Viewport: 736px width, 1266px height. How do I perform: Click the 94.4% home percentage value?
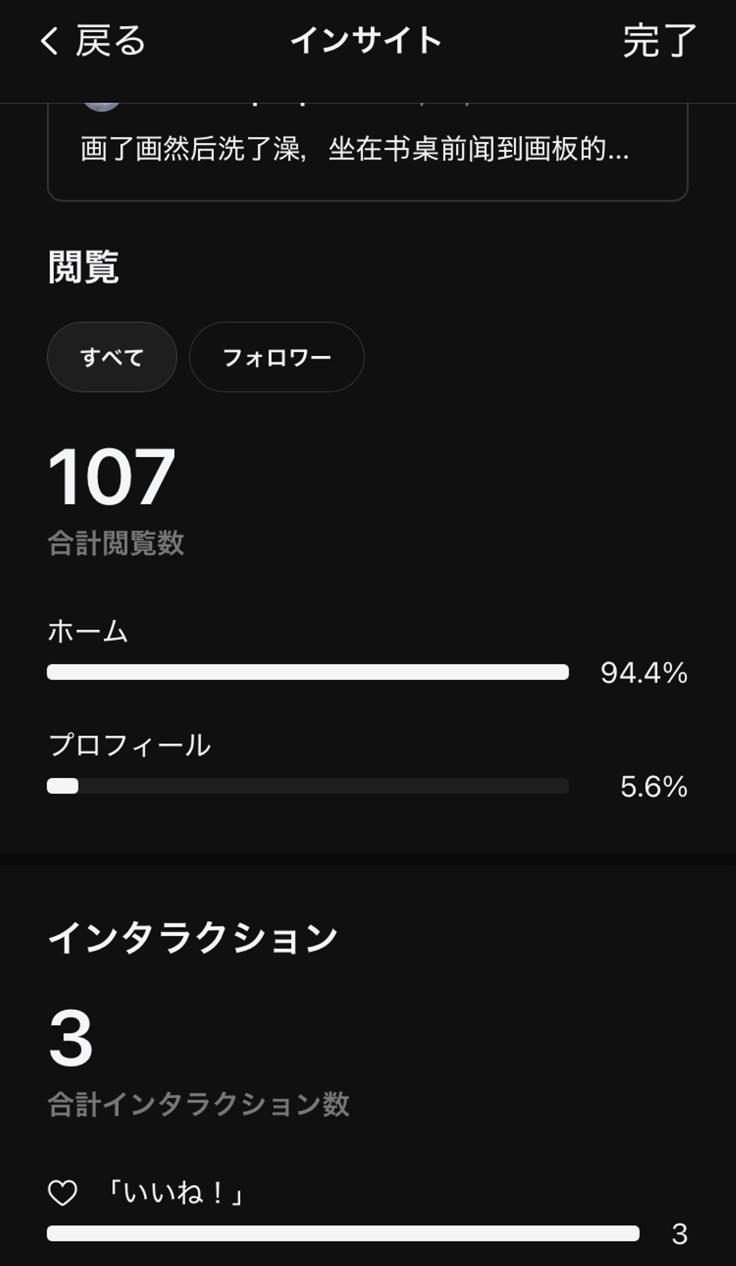click(x=643, y=673)
